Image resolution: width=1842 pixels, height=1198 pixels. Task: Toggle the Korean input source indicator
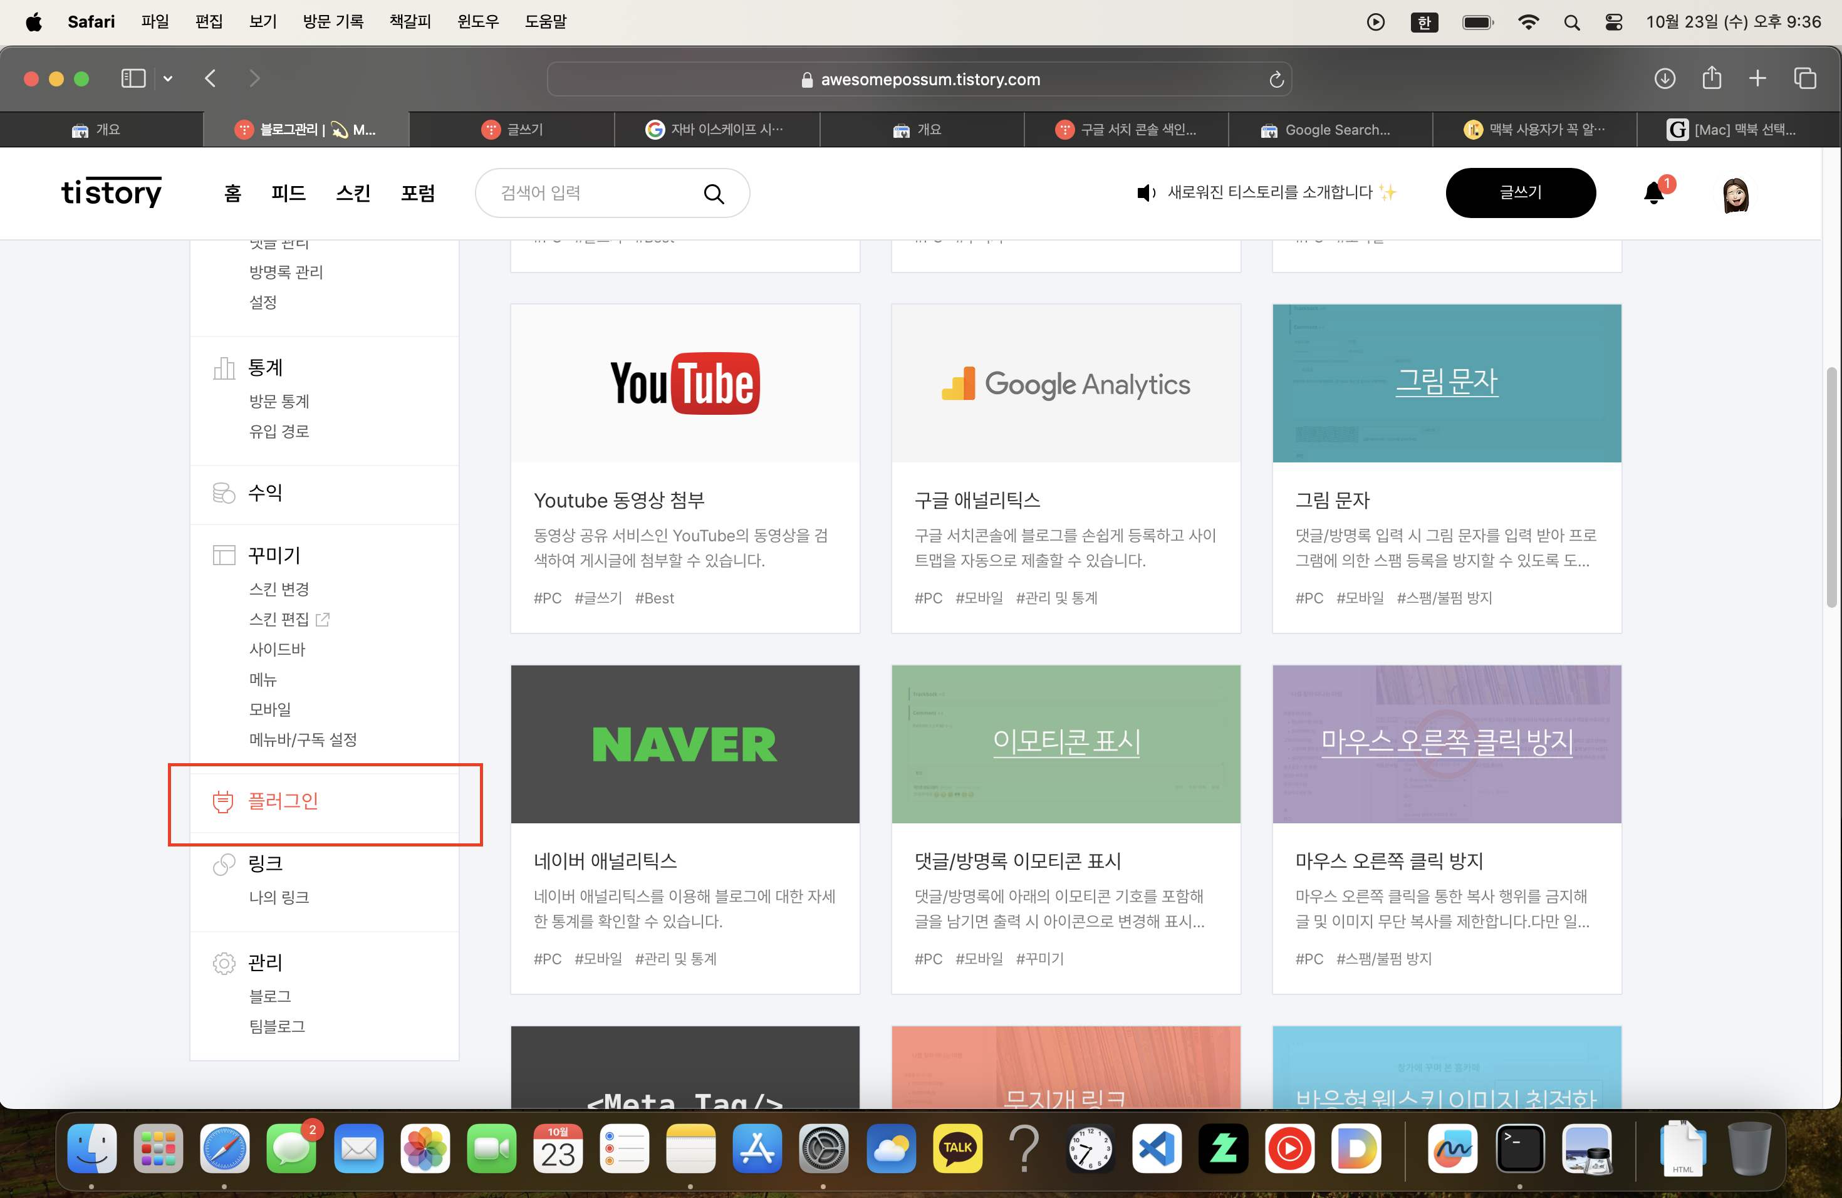coord(1424,22)
